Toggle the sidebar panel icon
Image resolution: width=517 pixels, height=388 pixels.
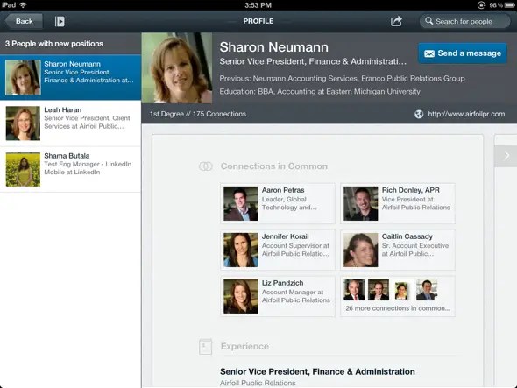60,21
